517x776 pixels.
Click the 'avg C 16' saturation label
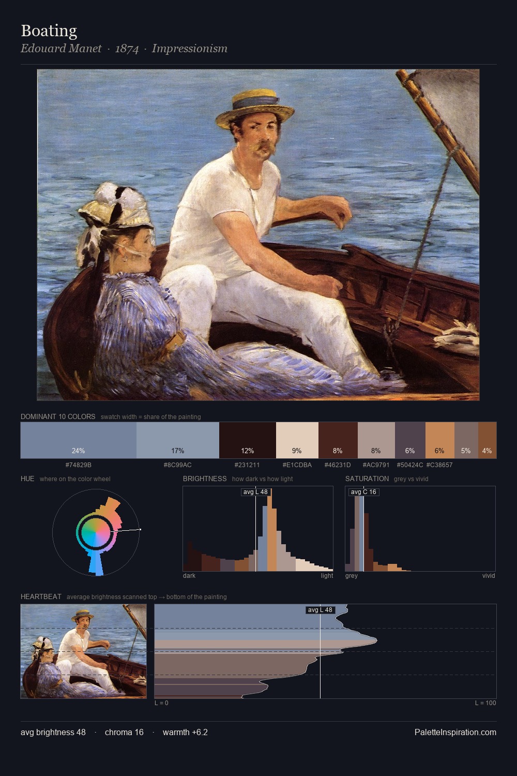click(x=363, y=492)
